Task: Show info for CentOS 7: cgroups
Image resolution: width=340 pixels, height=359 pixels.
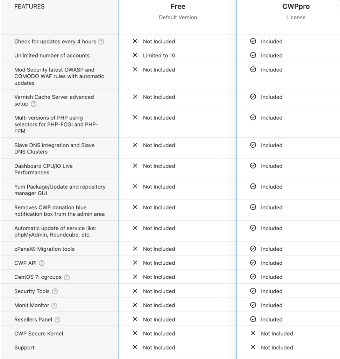Action: click(67, 277)
